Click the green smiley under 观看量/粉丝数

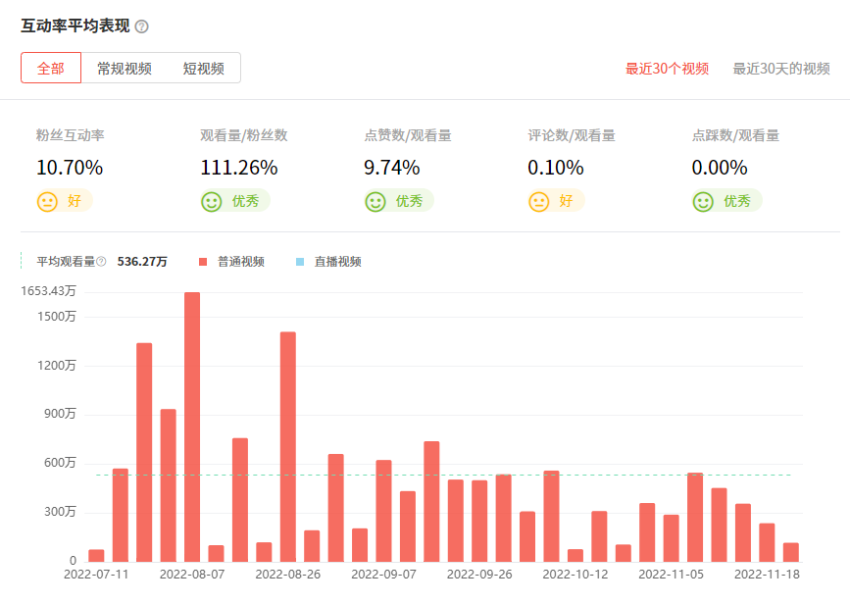click(211, 202)
